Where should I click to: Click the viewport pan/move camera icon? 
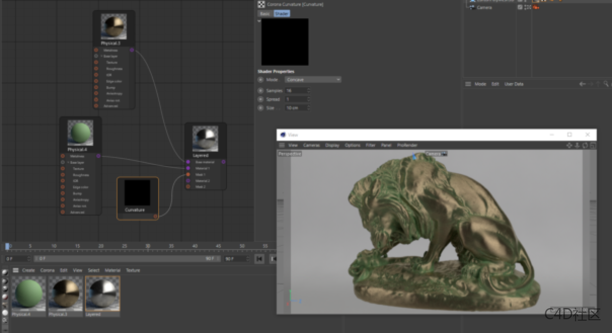tap(570, 145)
